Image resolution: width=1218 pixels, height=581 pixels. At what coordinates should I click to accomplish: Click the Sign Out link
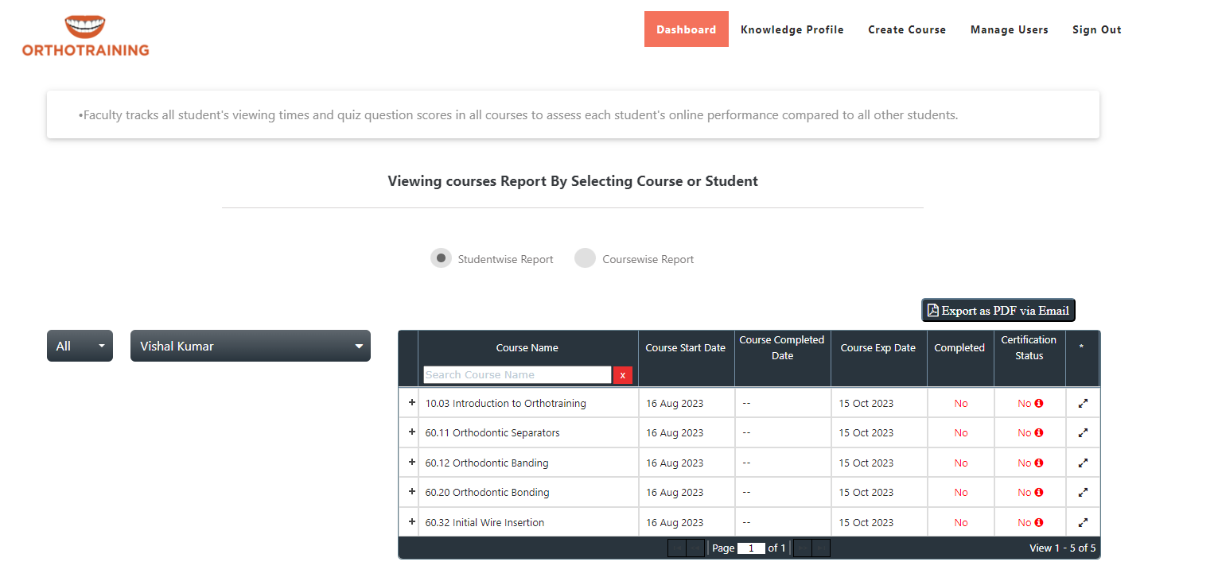(1096, 29)
